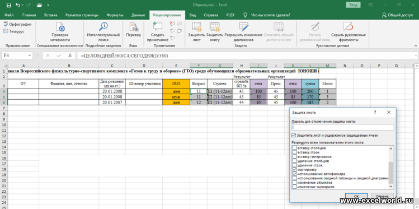Image resolution: width=419 pixels, height=209 pixels.
Task: Click the insert function fx icon
Action: coord(70,55)
